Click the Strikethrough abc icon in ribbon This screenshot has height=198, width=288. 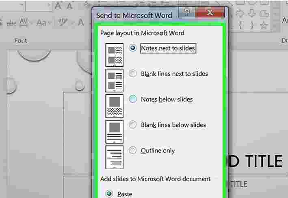tap(11, 23)
